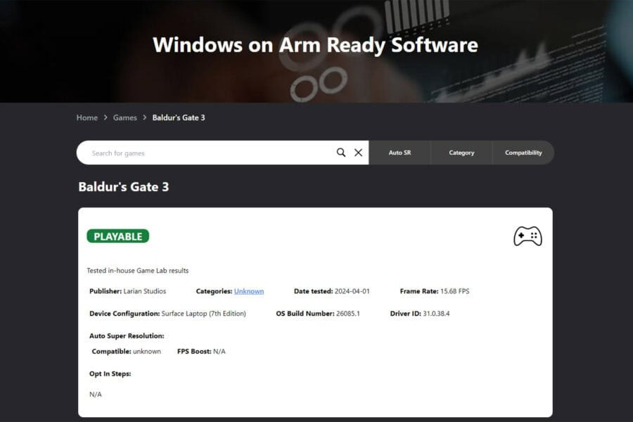Click the Frame Rate 15.68 FPS value
The height and width of the screenshot is (422, 633).
[454, 291]
